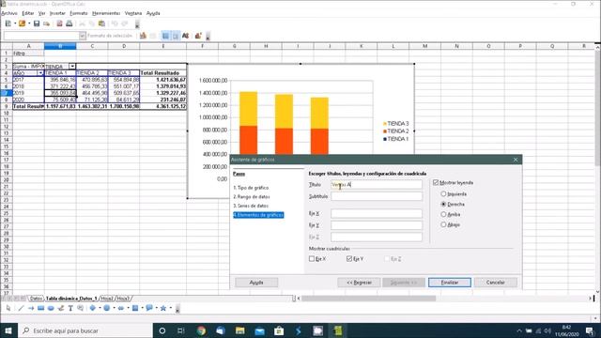Select the Callout shapes speech bubble tool
601x338 pixels.
point(149,308)
